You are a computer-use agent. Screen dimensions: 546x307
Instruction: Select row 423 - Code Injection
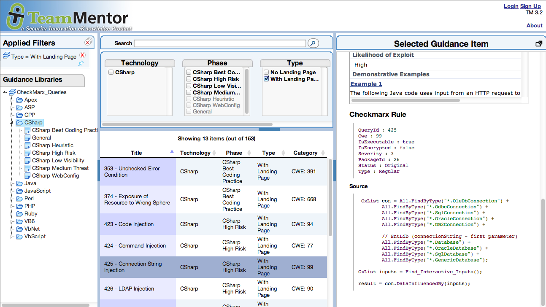214,224
